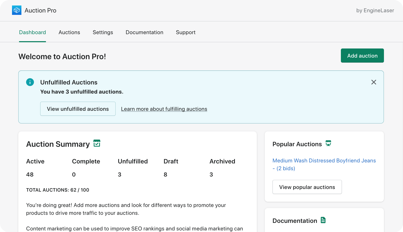This screenshot has width=403, height=232.
Task: Click View popular auctions button
Action: tap(307, 187)
